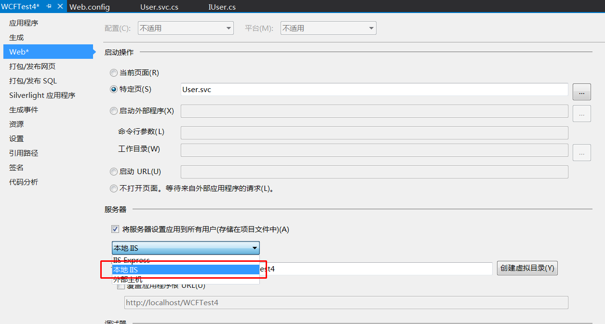Switch to the Web.config tab
Screen dimensions: 605x324
[90, 7]
